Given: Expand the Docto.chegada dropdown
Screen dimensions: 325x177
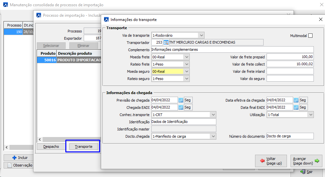Looking at the screenshot, I should (213, 136).
